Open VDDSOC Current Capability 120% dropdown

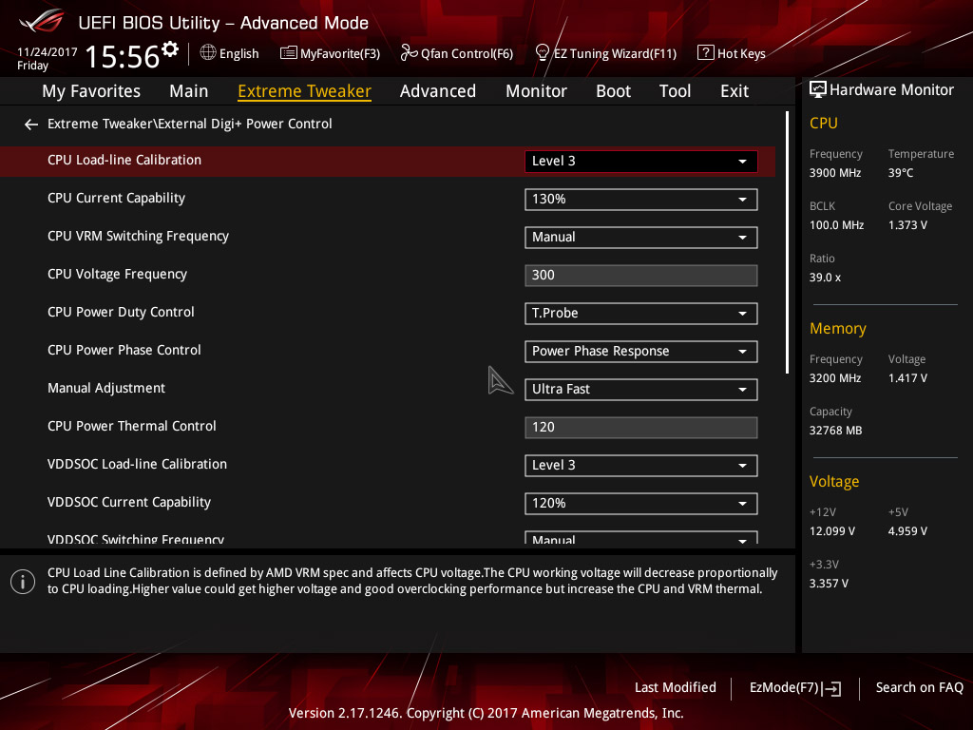[x=641, y=504]
